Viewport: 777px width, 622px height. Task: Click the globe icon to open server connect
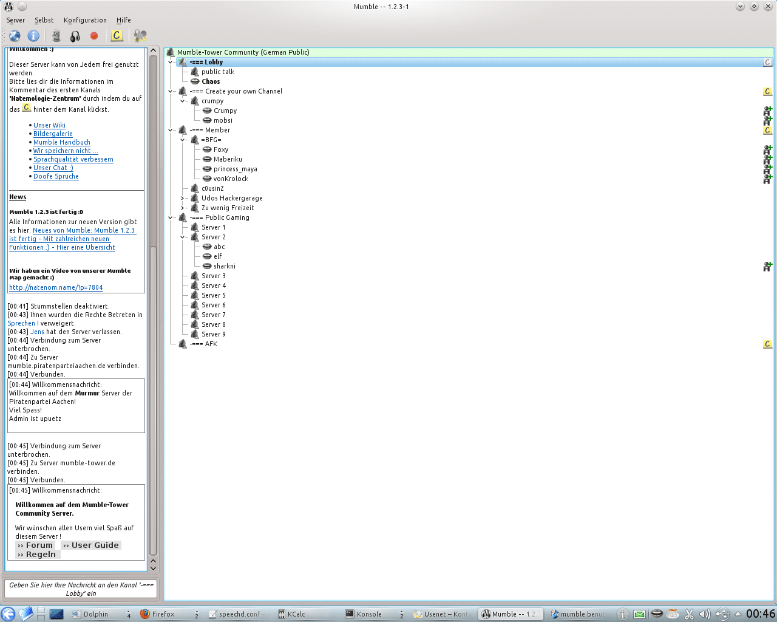14,35
